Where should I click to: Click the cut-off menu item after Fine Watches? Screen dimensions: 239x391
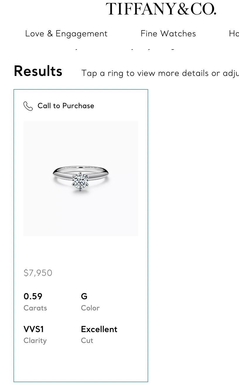pyautogui.click(x=234, y=34)
